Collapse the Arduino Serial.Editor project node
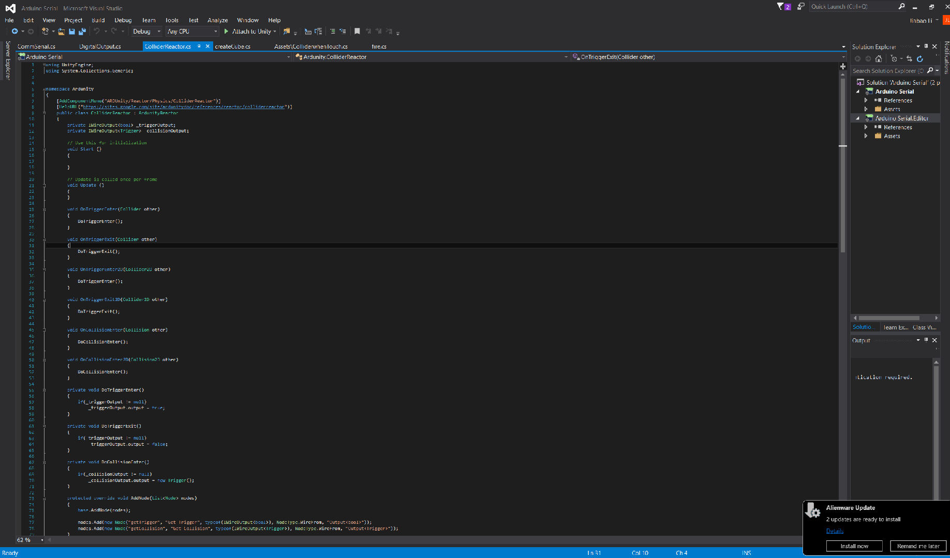 [x=858, y=118]
